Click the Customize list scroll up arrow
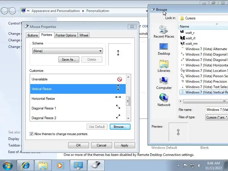Image resolution: width=228 pixels, height=171 pixels. [x=128, y=77]
